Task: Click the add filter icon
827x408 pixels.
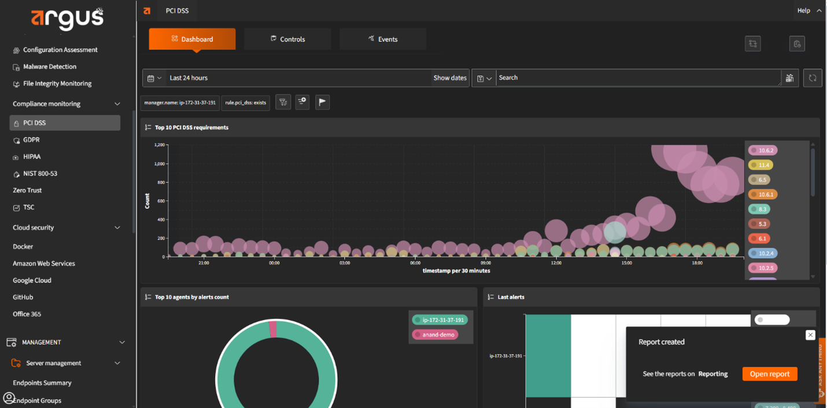Action: coord(302,102)
